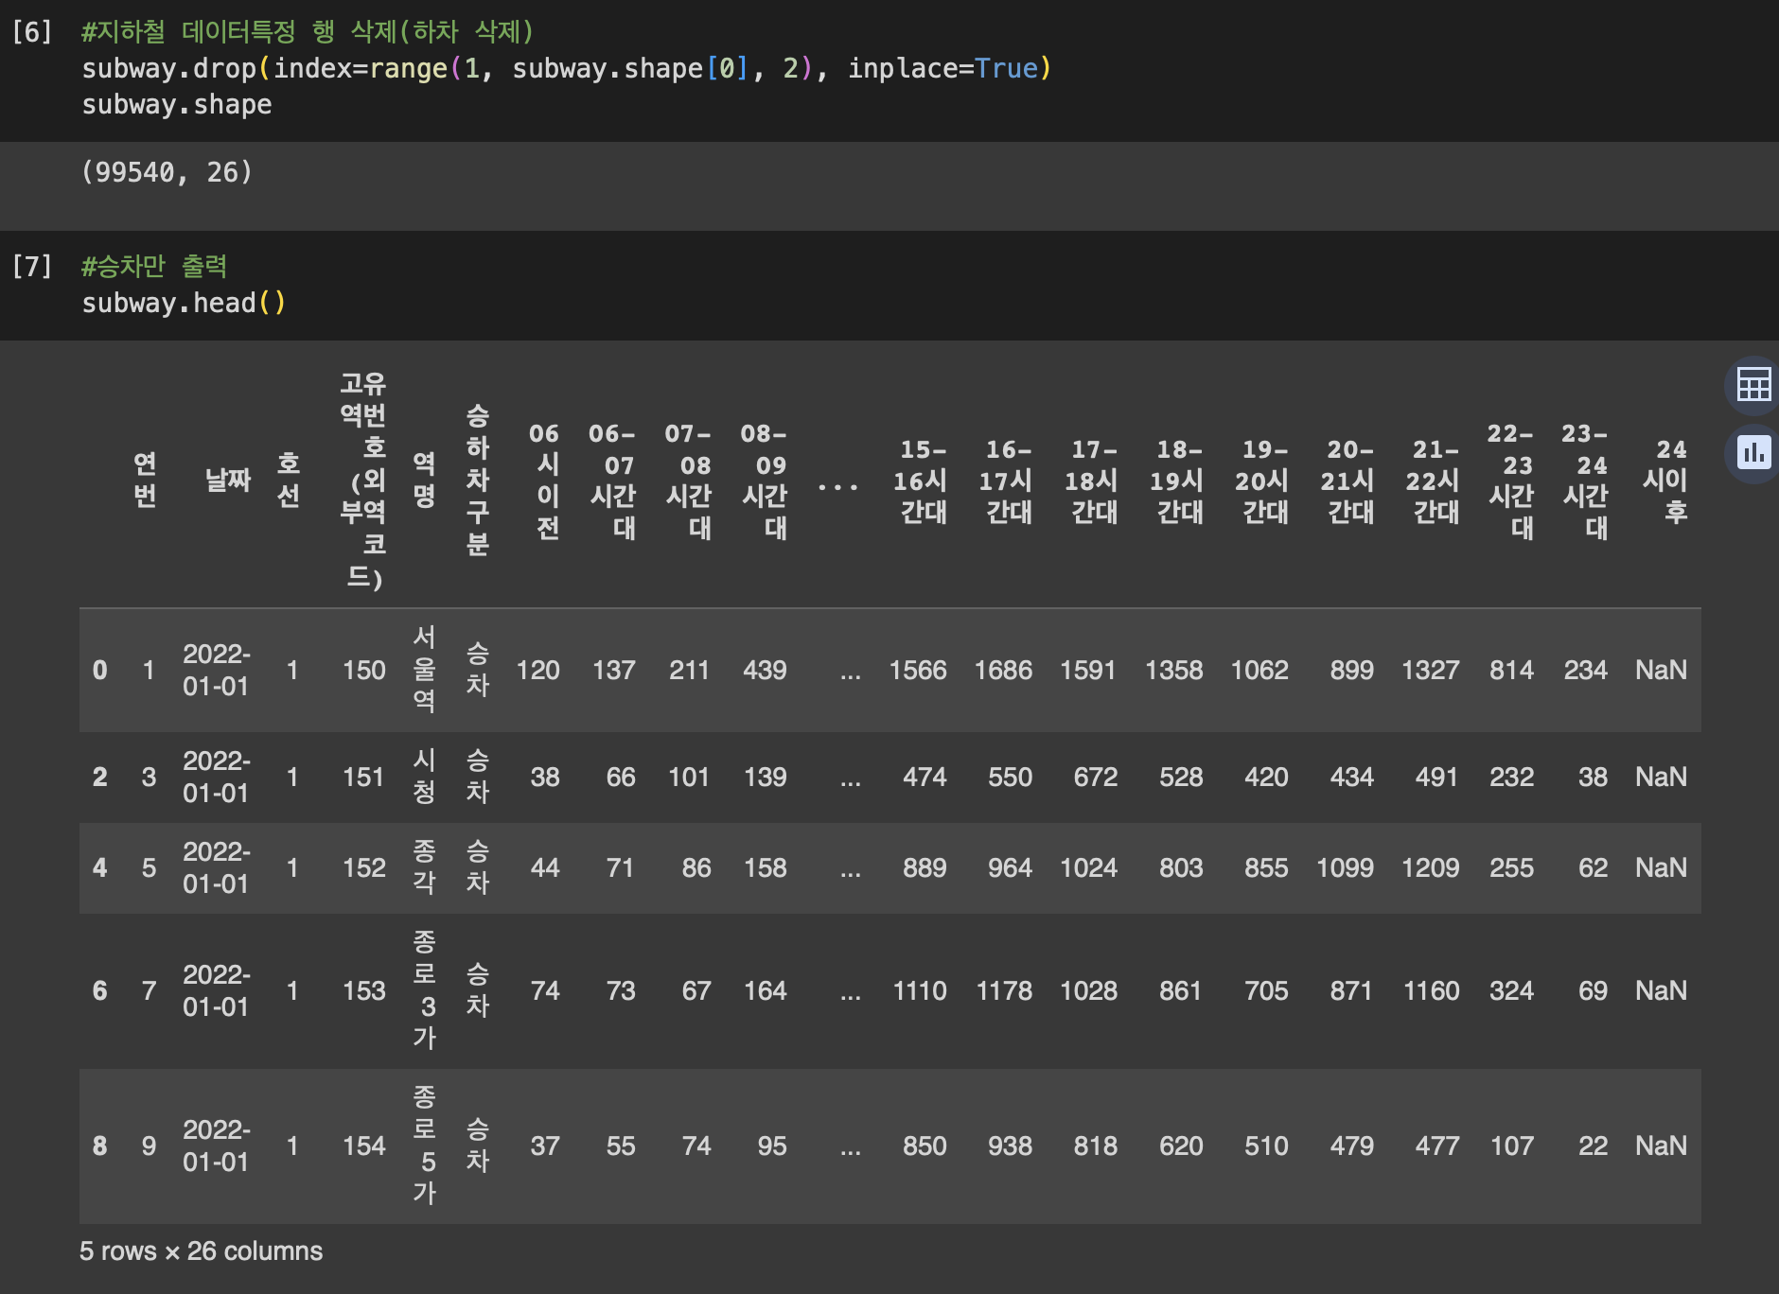Click the 날짜 column header
Image resolution: width=1779 pixels, height=1294 pixels.
pyautogui.click(x=228, y=480)
